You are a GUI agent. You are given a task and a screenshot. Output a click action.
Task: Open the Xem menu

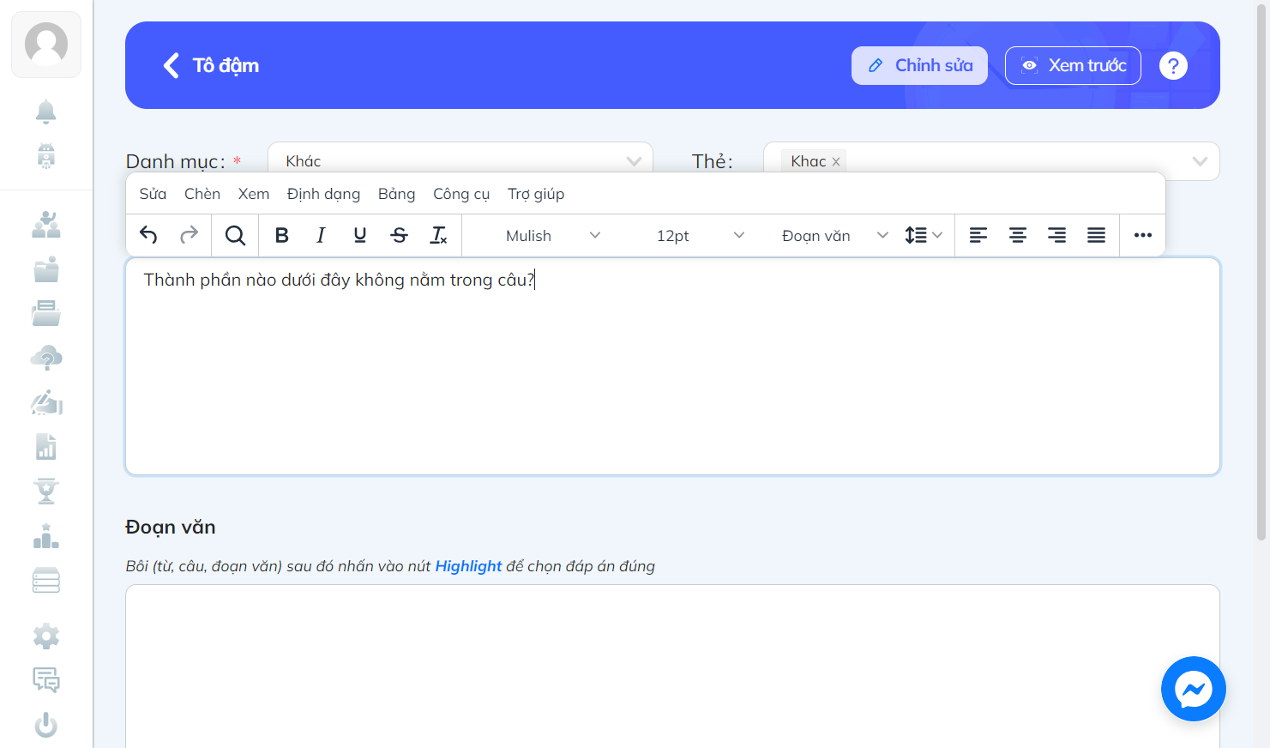254,194
